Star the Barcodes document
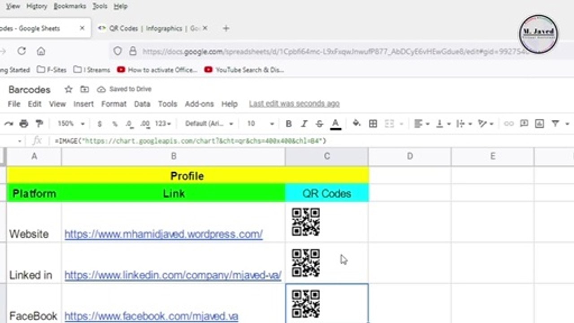Image resolution: width=574 pixels, height=323 pixels. pyautogui.click(x=69, y=89)
